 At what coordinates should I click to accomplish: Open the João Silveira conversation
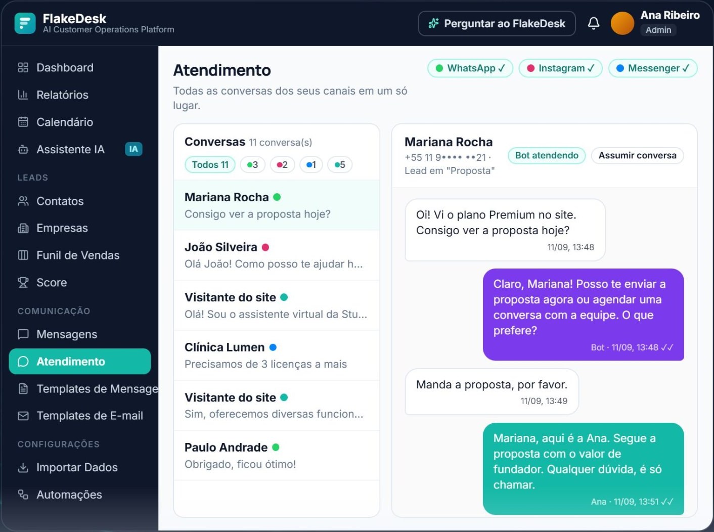(277, 255)
